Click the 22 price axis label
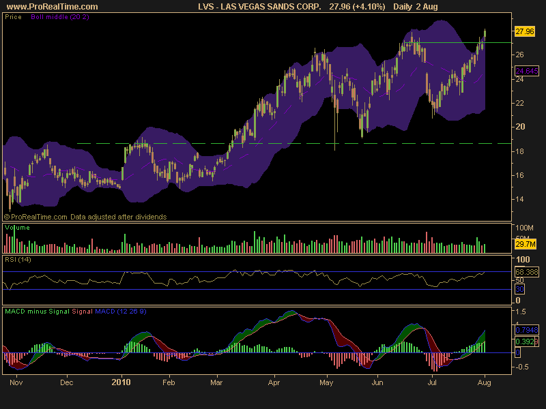 point(520,104)
